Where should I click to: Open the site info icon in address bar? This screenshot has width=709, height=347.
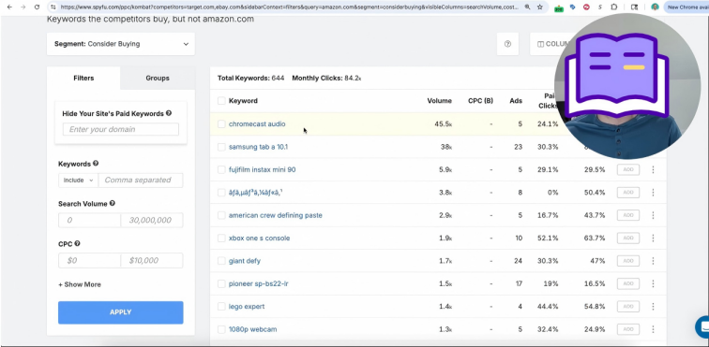coord(53,7)
